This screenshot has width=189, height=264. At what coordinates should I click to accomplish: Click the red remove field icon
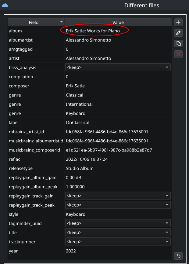[178, 54]
